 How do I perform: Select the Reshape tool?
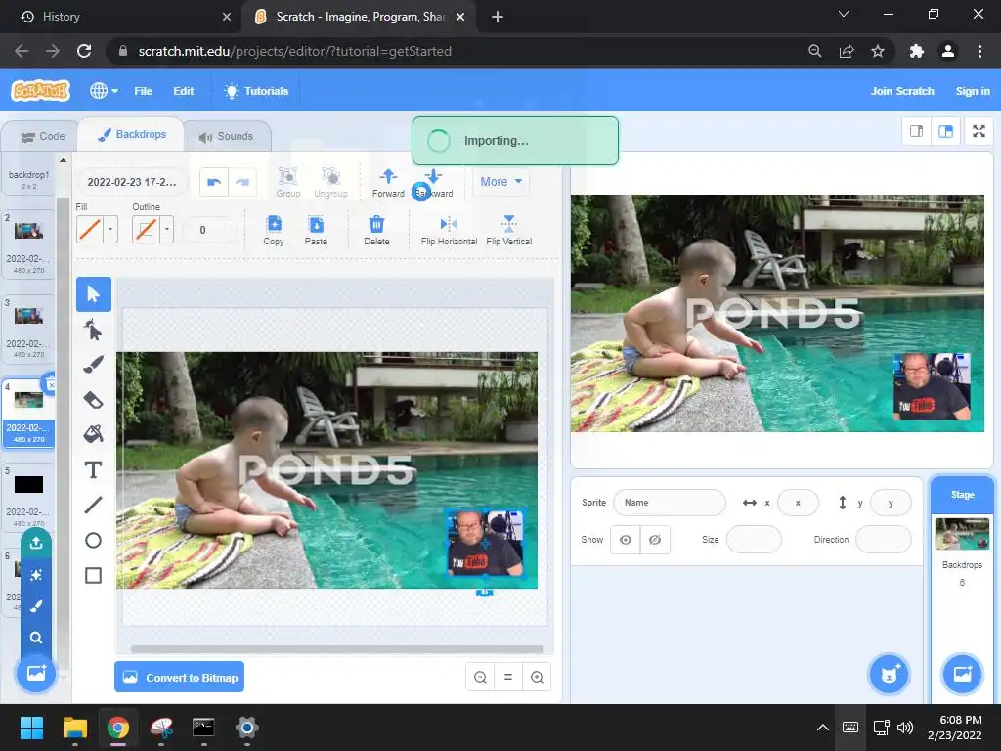(93, 331)
